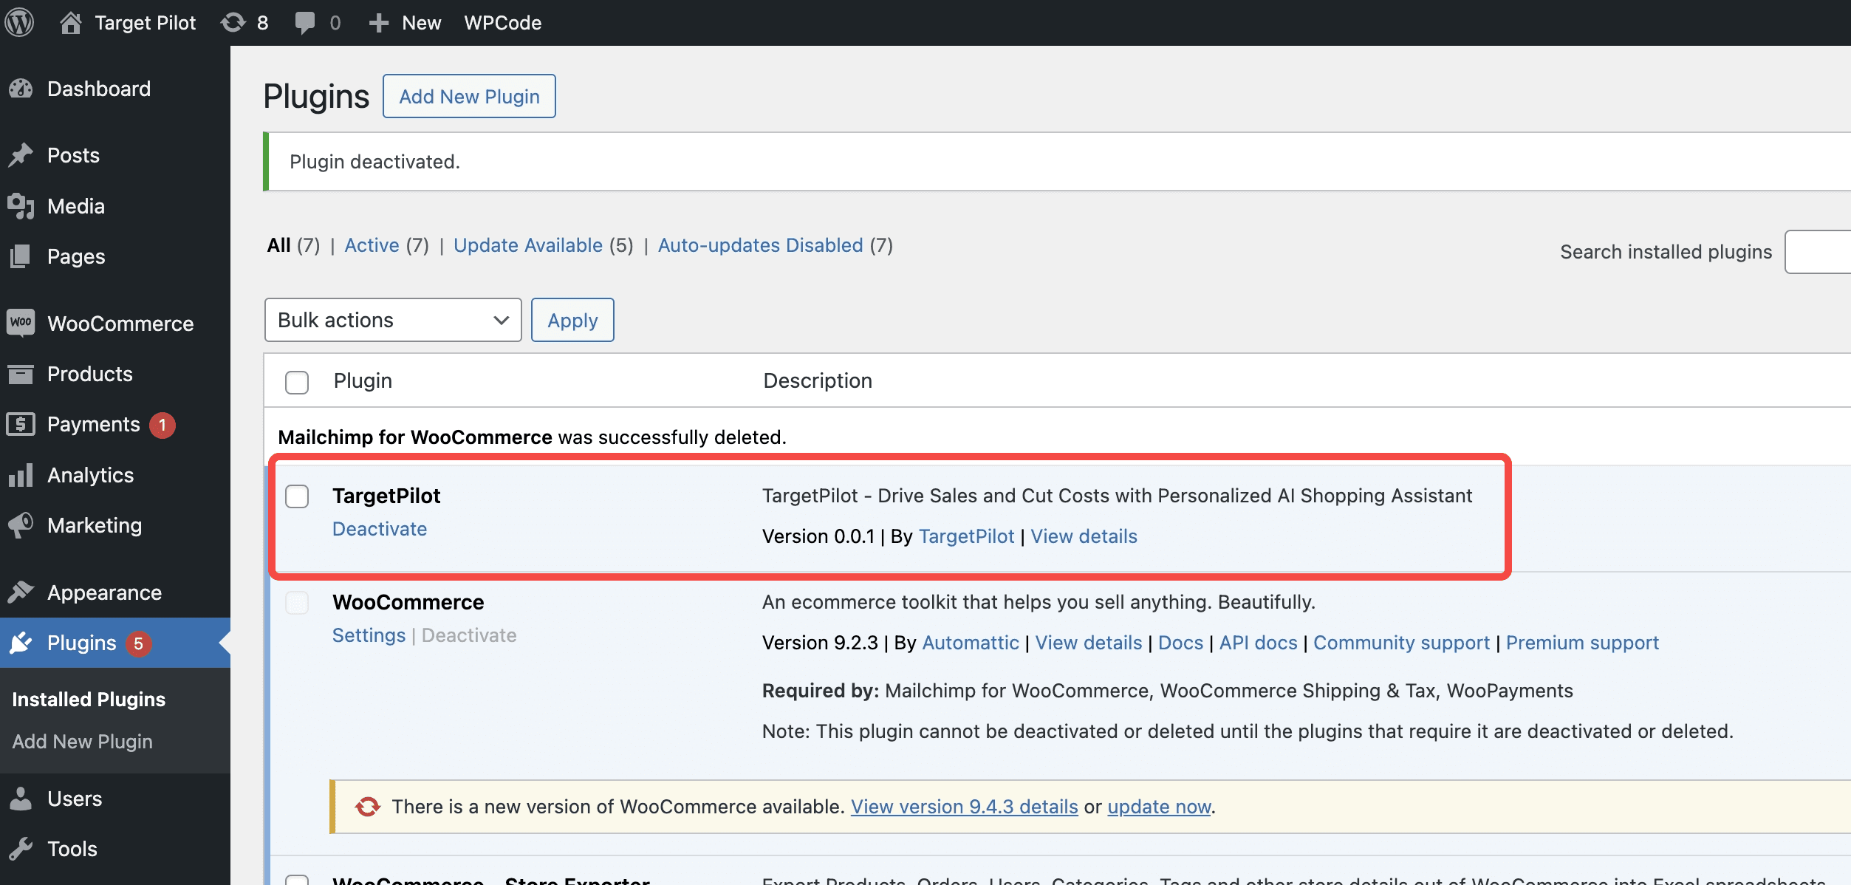Open the WPCode admin bar menu

pyautogui.click(x=502, y=23)
